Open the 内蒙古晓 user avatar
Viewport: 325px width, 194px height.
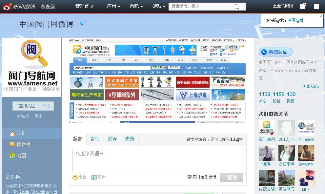pos(267,178)
